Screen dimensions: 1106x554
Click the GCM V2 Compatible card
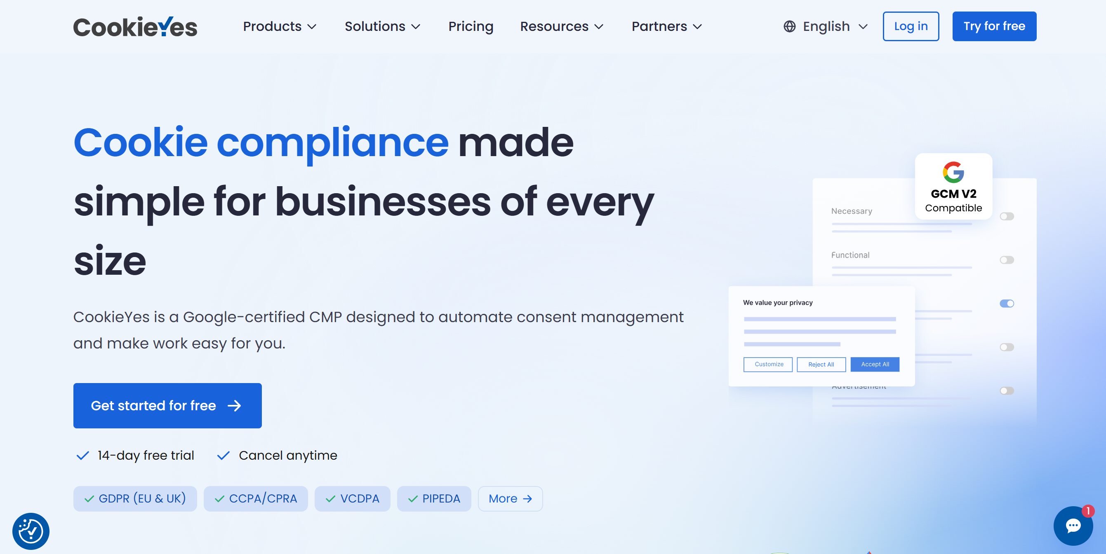coord(953,187)
